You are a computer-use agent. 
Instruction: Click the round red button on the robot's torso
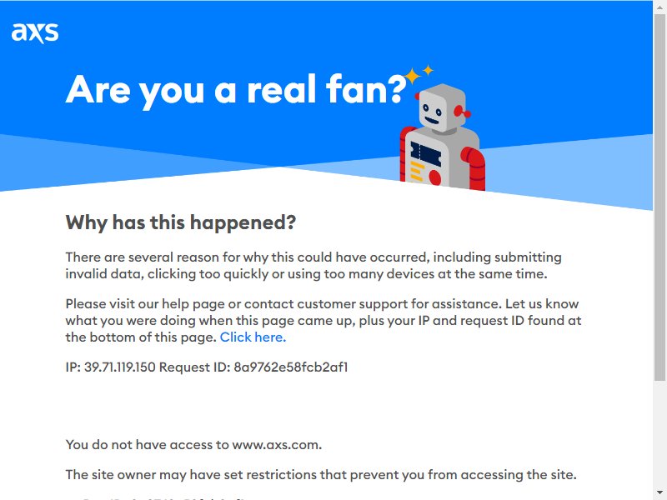(434, 177)
